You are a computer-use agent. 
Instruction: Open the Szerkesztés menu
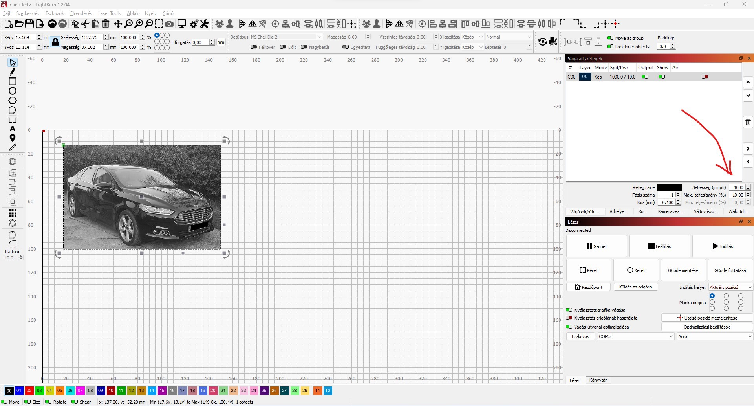28,13
